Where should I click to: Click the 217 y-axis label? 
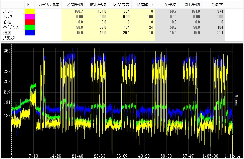[x=7, y=92]
